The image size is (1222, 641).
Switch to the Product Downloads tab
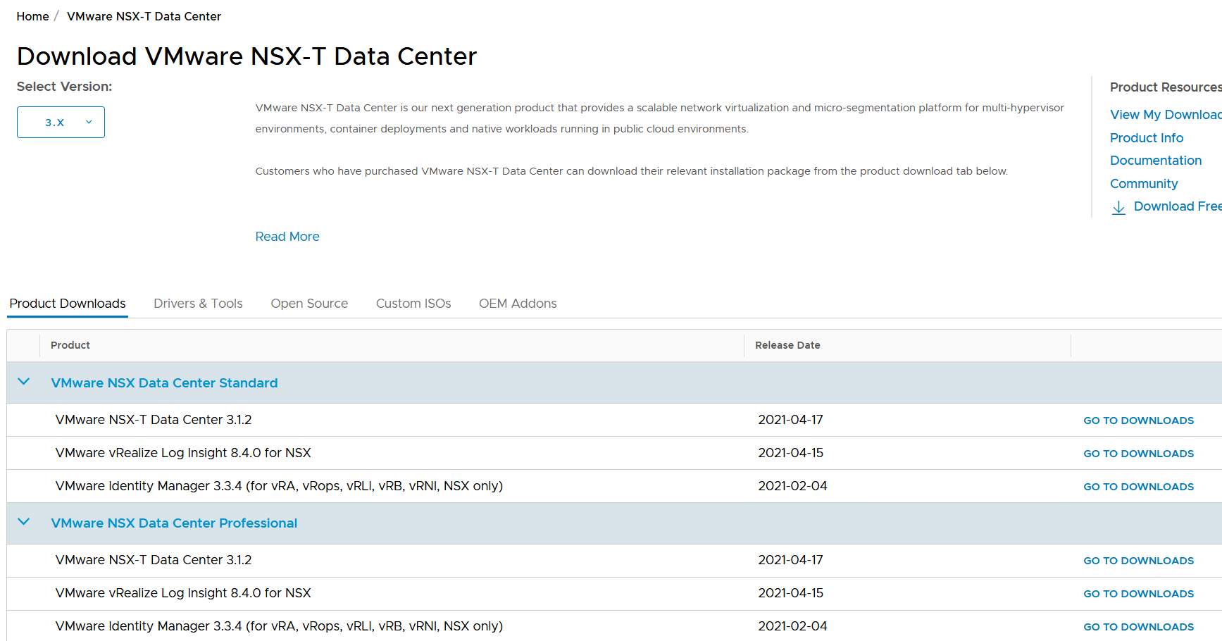68,304
